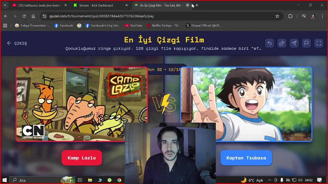This screenshot has width=328, height=184.
Task: Close the En İyi Çizgi Film tab
Action: pyautogui.click(x=188, y=5)
